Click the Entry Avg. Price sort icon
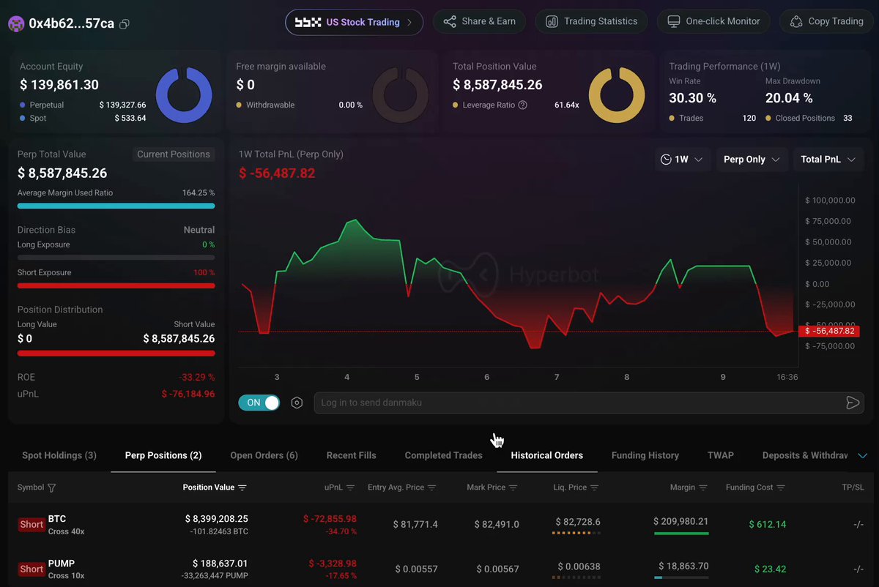The height and width of the screenshot is (587, 879). click(x=432, y=487)
